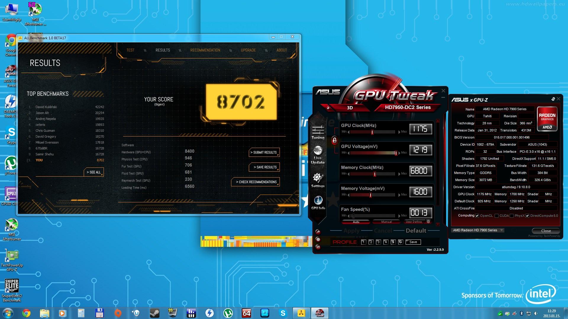Click the red hexagon icon beside the profile bar
The height and width of the screenshot is (319, 568).
(x=318, y=239)
